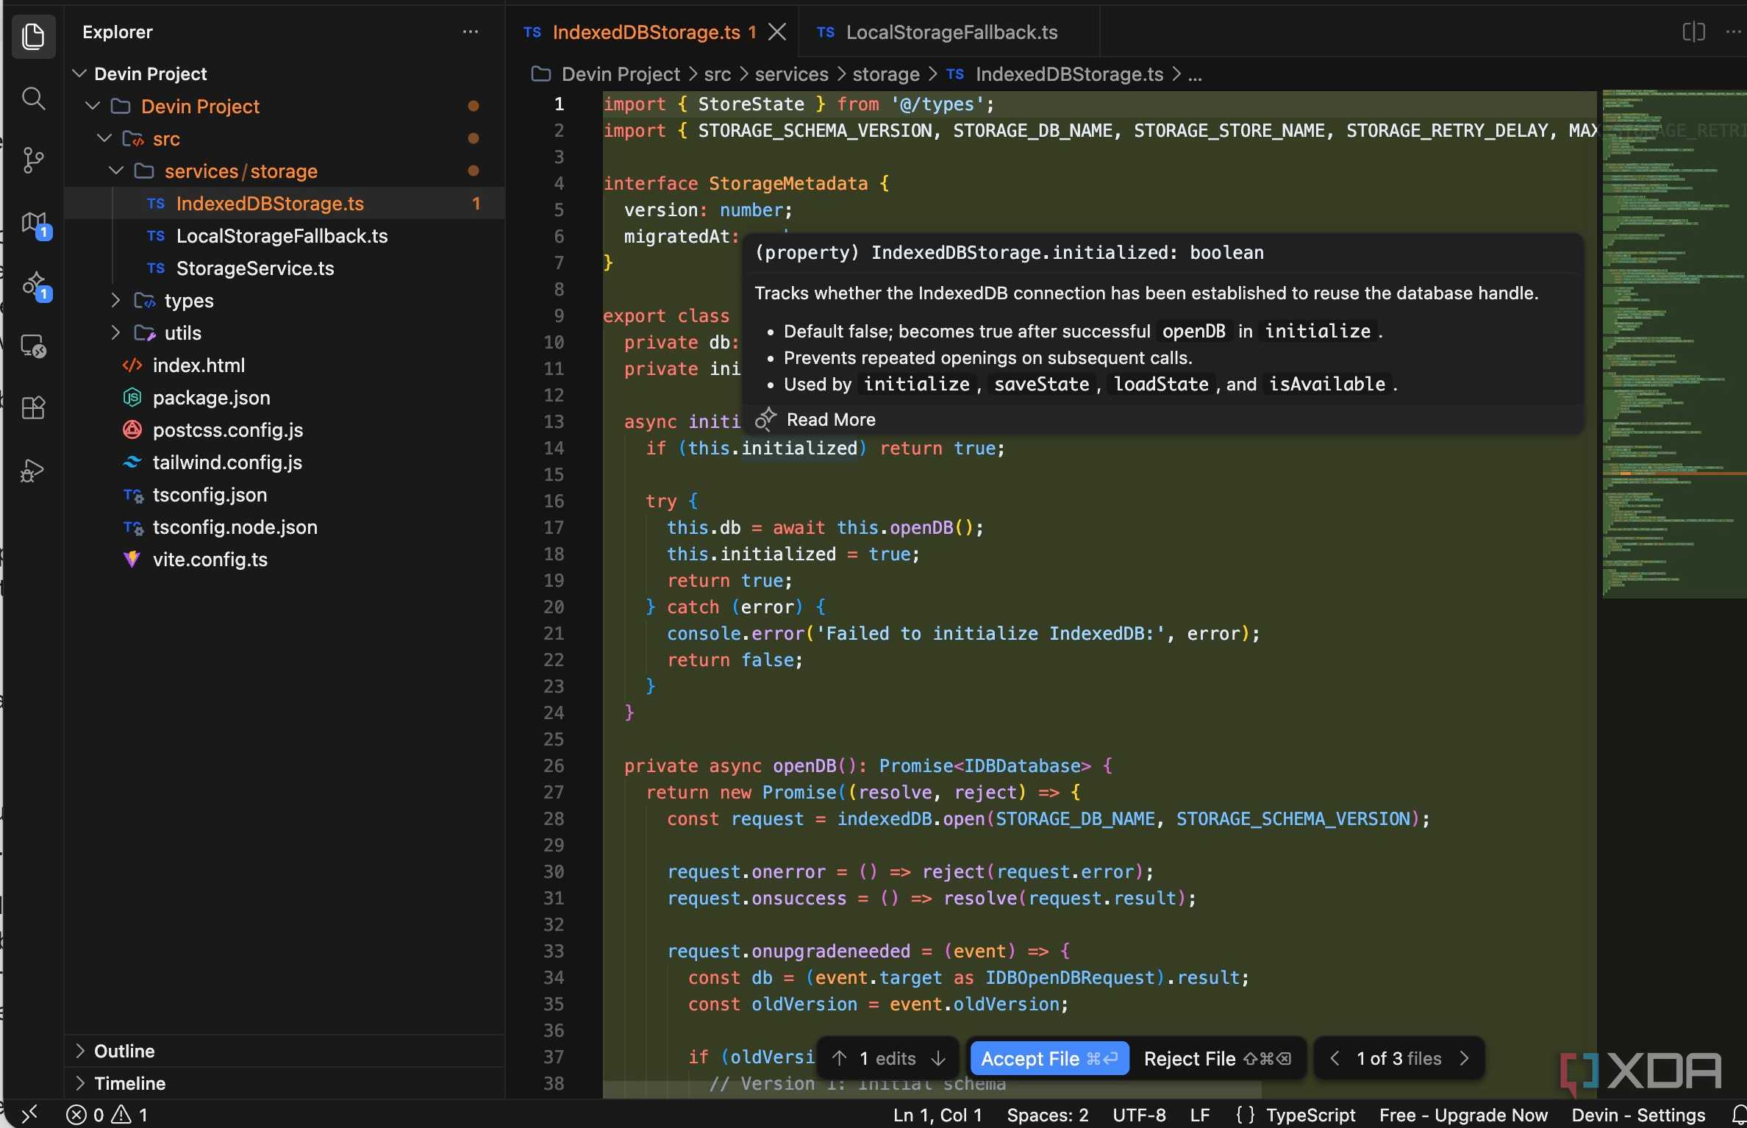Go to next file right chevron
Viewport: 1747px width, 1128px height.
coord(1464,1058)
